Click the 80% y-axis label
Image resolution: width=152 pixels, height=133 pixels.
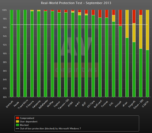point(5,97)
